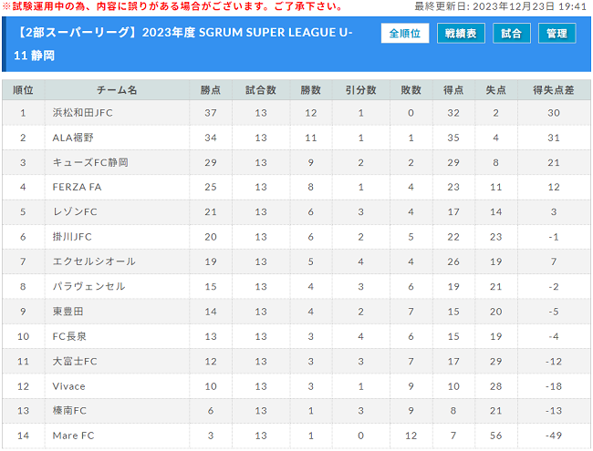Select the レゾンFC team entry

click(75, 212)
